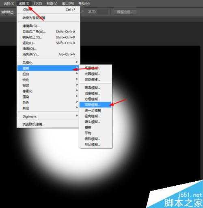Expand the 风格化 submenu
The height and width of the screenshot is (208, 203).
click(48, 62)
